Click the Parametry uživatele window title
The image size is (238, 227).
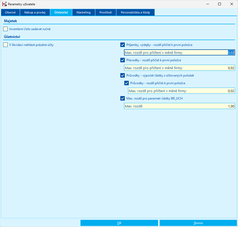click(22, 4)
